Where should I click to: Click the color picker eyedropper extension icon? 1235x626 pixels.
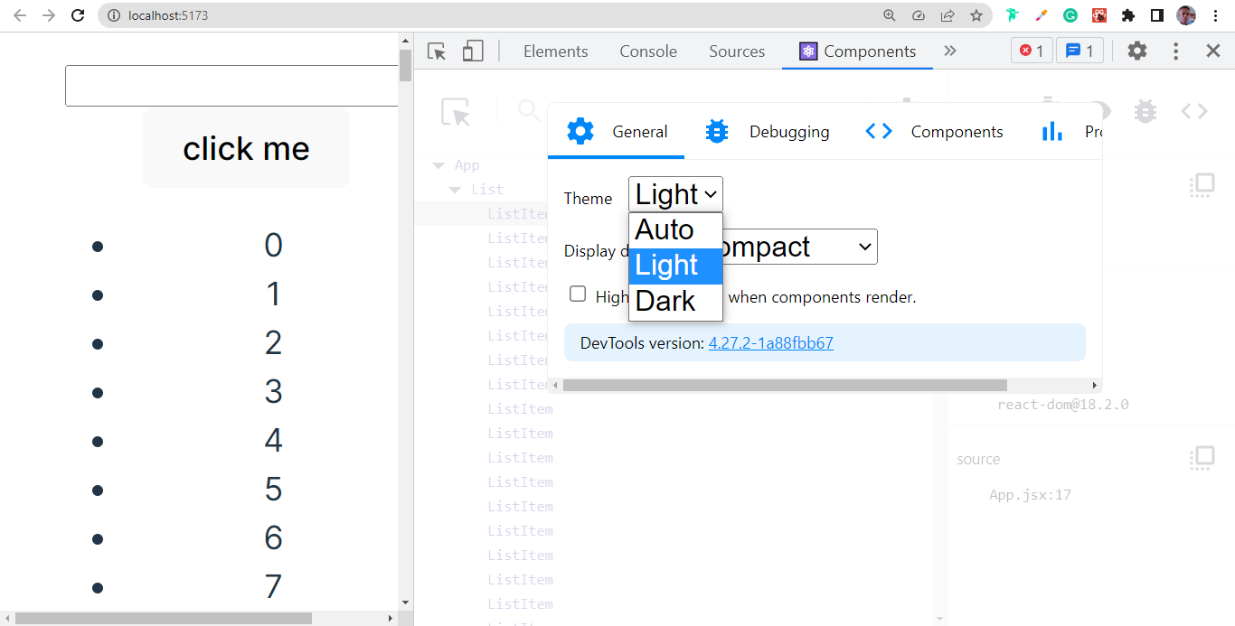1042,15
